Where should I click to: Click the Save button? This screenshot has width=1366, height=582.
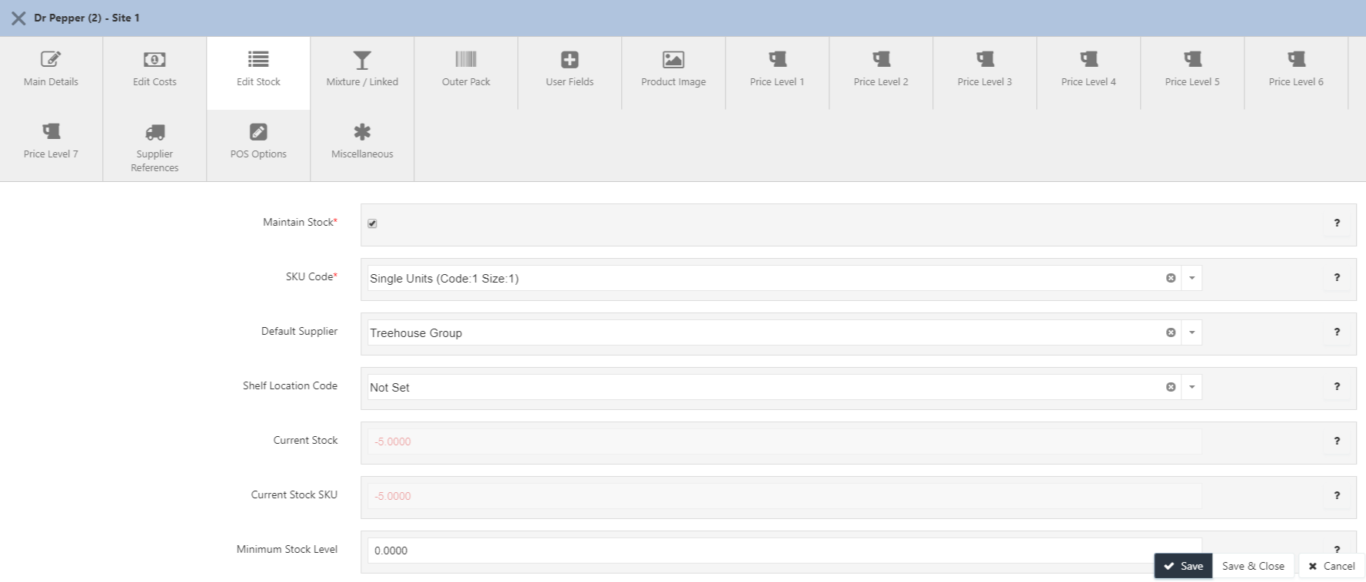click(x=1183, y=566)
